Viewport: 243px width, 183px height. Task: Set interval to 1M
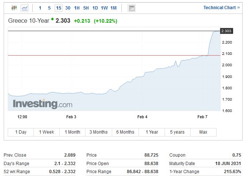(x=114, y=8)
